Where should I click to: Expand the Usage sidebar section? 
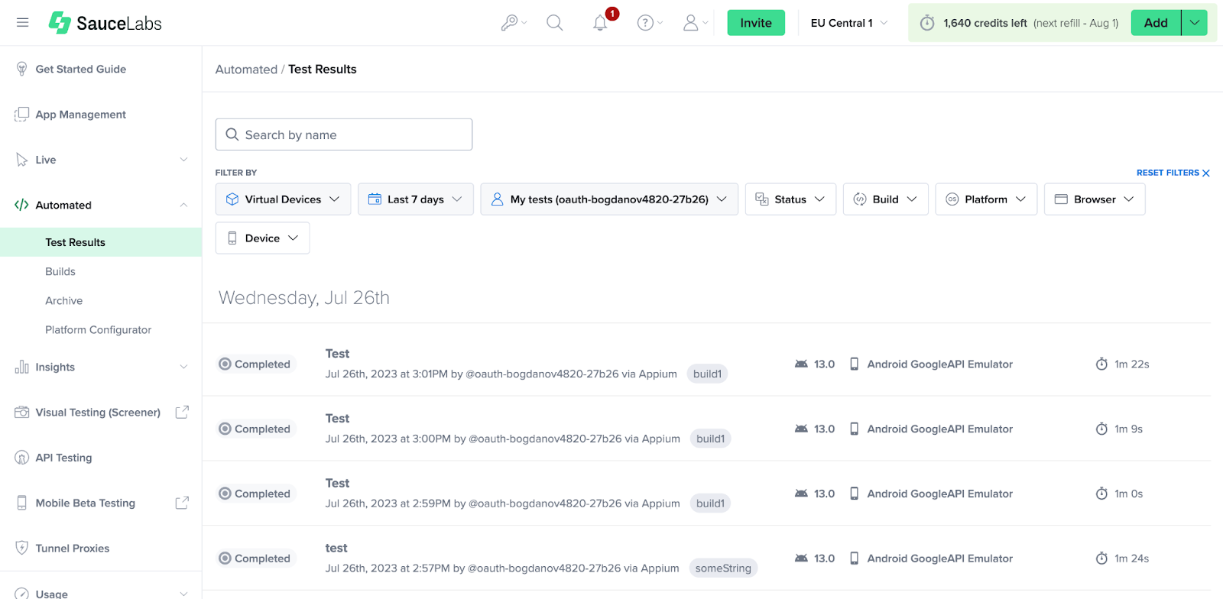(x=183, y=594)
